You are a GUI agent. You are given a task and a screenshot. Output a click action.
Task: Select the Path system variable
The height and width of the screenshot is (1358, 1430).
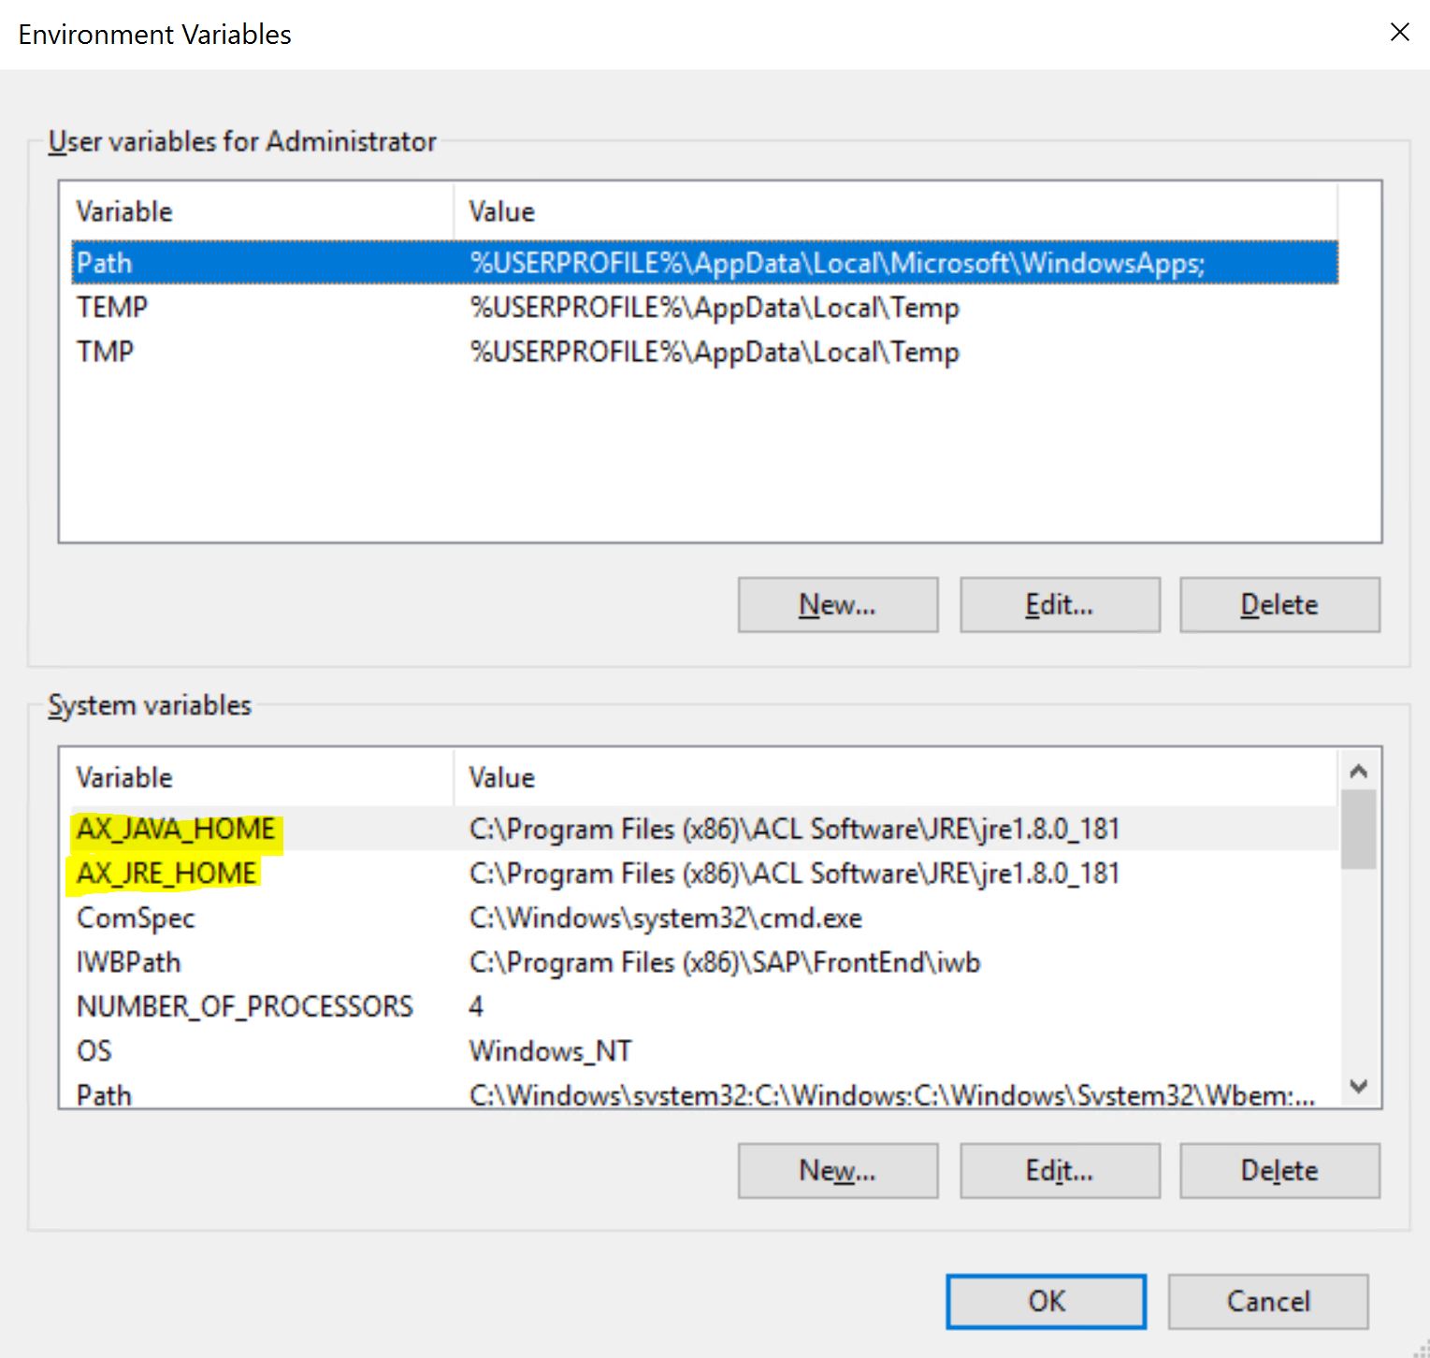374,1094
